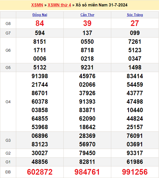The height and width of the screenshot is (178, 159).
Task: Click the G2 result 79450
Action: (x=87, y=153)
